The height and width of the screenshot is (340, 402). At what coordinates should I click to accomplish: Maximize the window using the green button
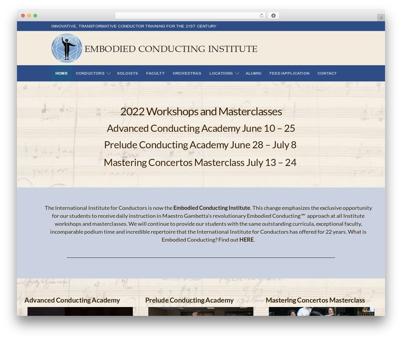[35, 16]
